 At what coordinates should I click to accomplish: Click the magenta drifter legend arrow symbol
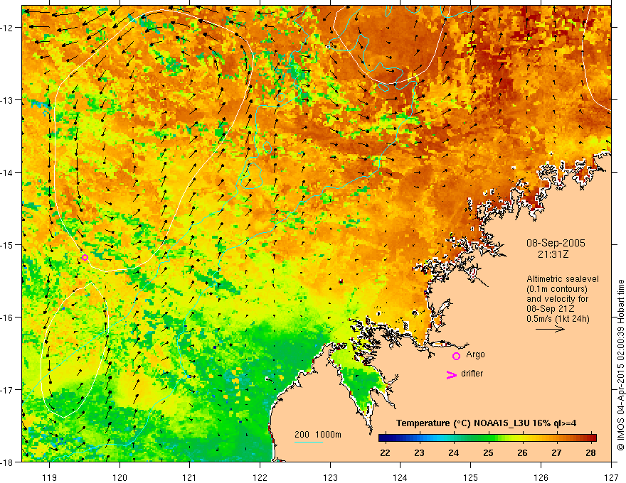tap(452, 375)
